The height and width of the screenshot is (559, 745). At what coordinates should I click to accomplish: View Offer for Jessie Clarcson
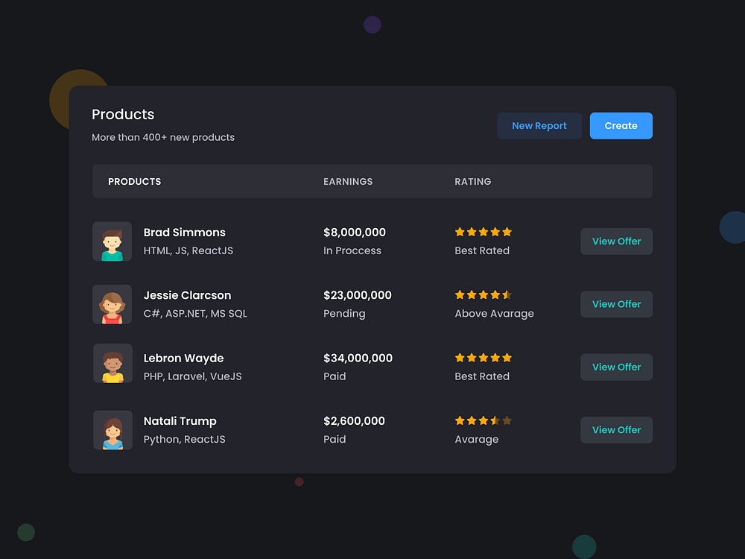coord(616,304)
